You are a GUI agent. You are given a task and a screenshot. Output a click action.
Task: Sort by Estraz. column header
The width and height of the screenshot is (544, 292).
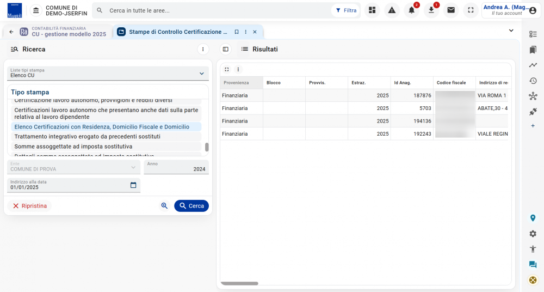[x=369, y=83]
